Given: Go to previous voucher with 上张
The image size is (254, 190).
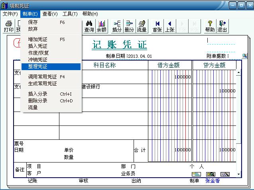Looking at the screenshot, I should 169,26.
